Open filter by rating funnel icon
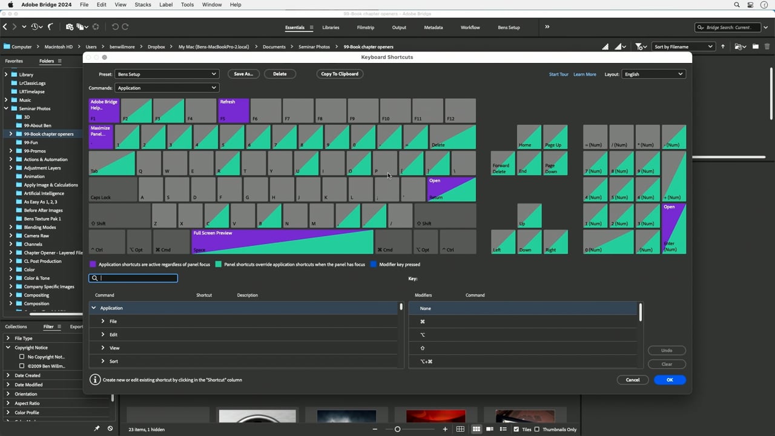This screenshot has width=775, height=436. pyautogui.click(x=640, y=47)
